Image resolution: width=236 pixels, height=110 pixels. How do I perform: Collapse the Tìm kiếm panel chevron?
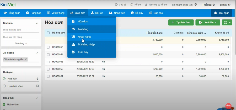pos(37,23)
